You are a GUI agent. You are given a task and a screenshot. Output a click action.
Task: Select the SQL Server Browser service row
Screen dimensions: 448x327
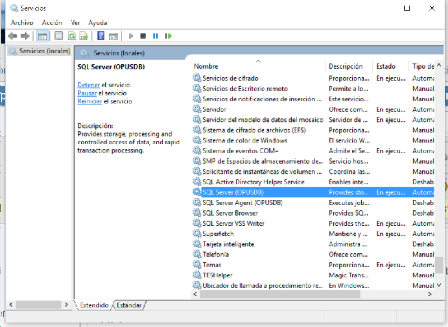point(230,213)
